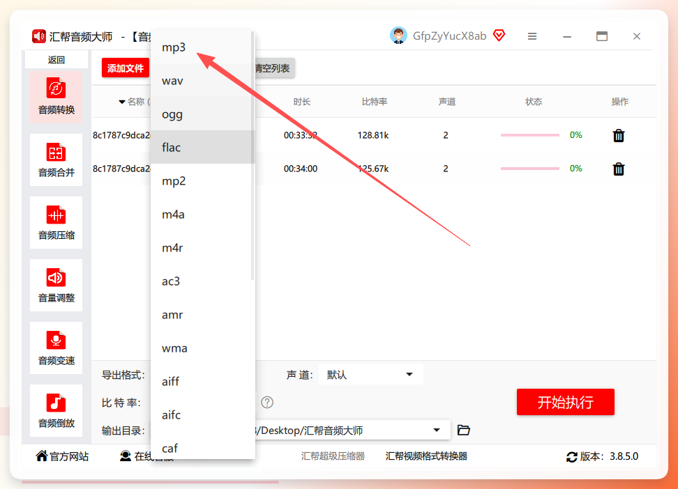
Task: Click the 声道 column header
Action: (446, 102)
